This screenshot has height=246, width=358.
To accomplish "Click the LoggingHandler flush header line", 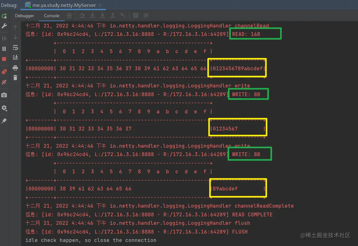I will pyautogui.click(x=138, y=223).
